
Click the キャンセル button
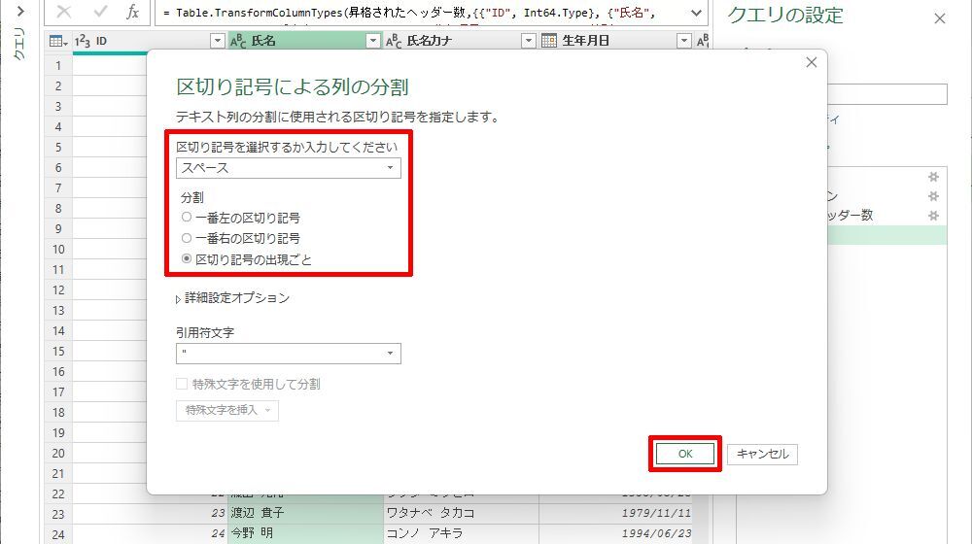[762, 454]
